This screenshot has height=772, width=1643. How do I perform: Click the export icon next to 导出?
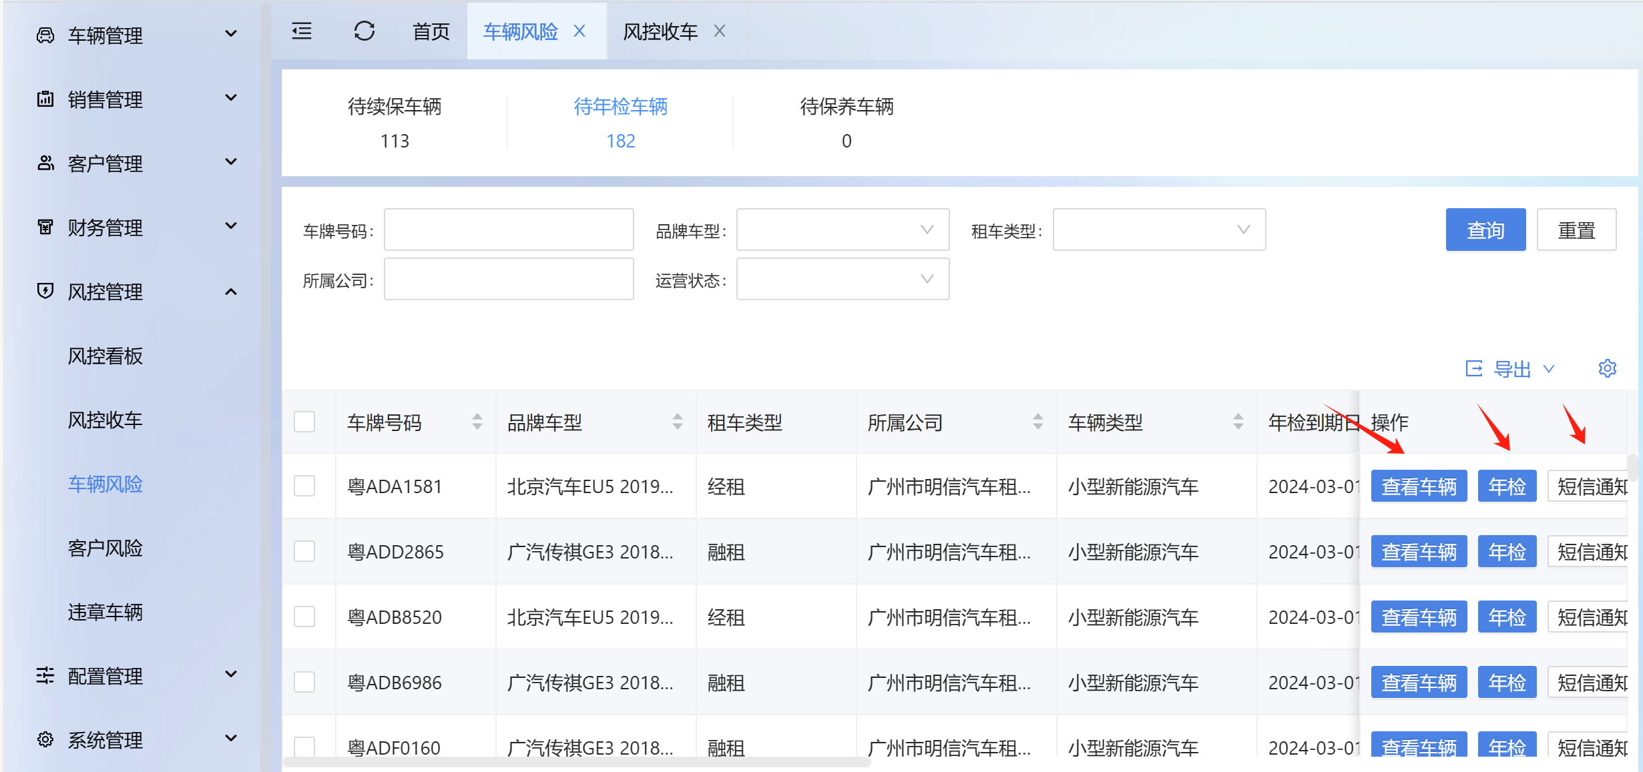(1474, 368)
